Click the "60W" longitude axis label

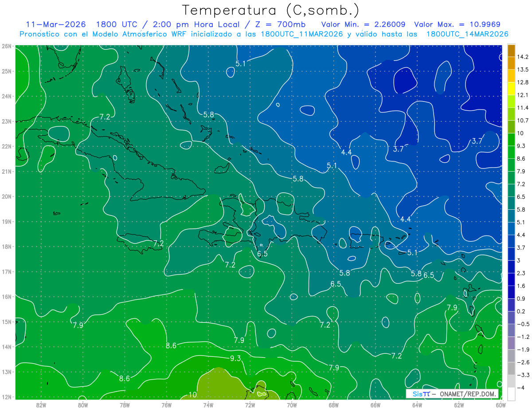501,405
